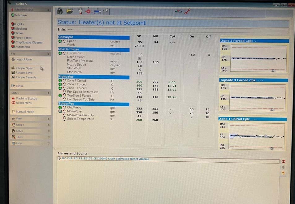
Task: Choose Recipe Save As in File panel
Action: tap(26, 77)
